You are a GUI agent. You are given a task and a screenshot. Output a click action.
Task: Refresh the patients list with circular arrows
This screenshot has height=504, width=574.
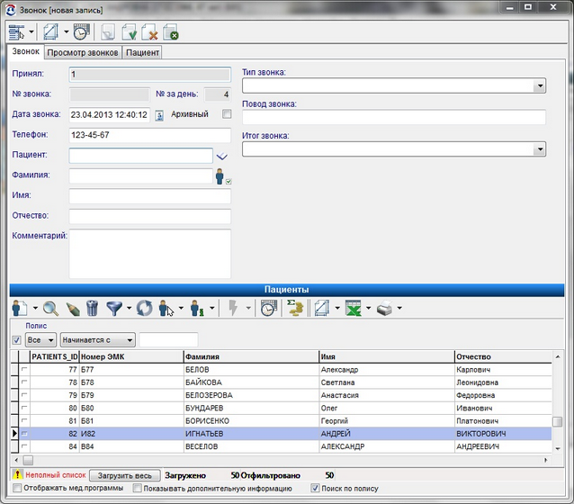click(145, 308)
